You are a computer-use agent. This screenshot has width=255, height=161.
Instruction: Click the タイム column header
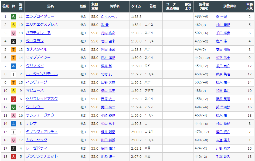coord(136,6)
